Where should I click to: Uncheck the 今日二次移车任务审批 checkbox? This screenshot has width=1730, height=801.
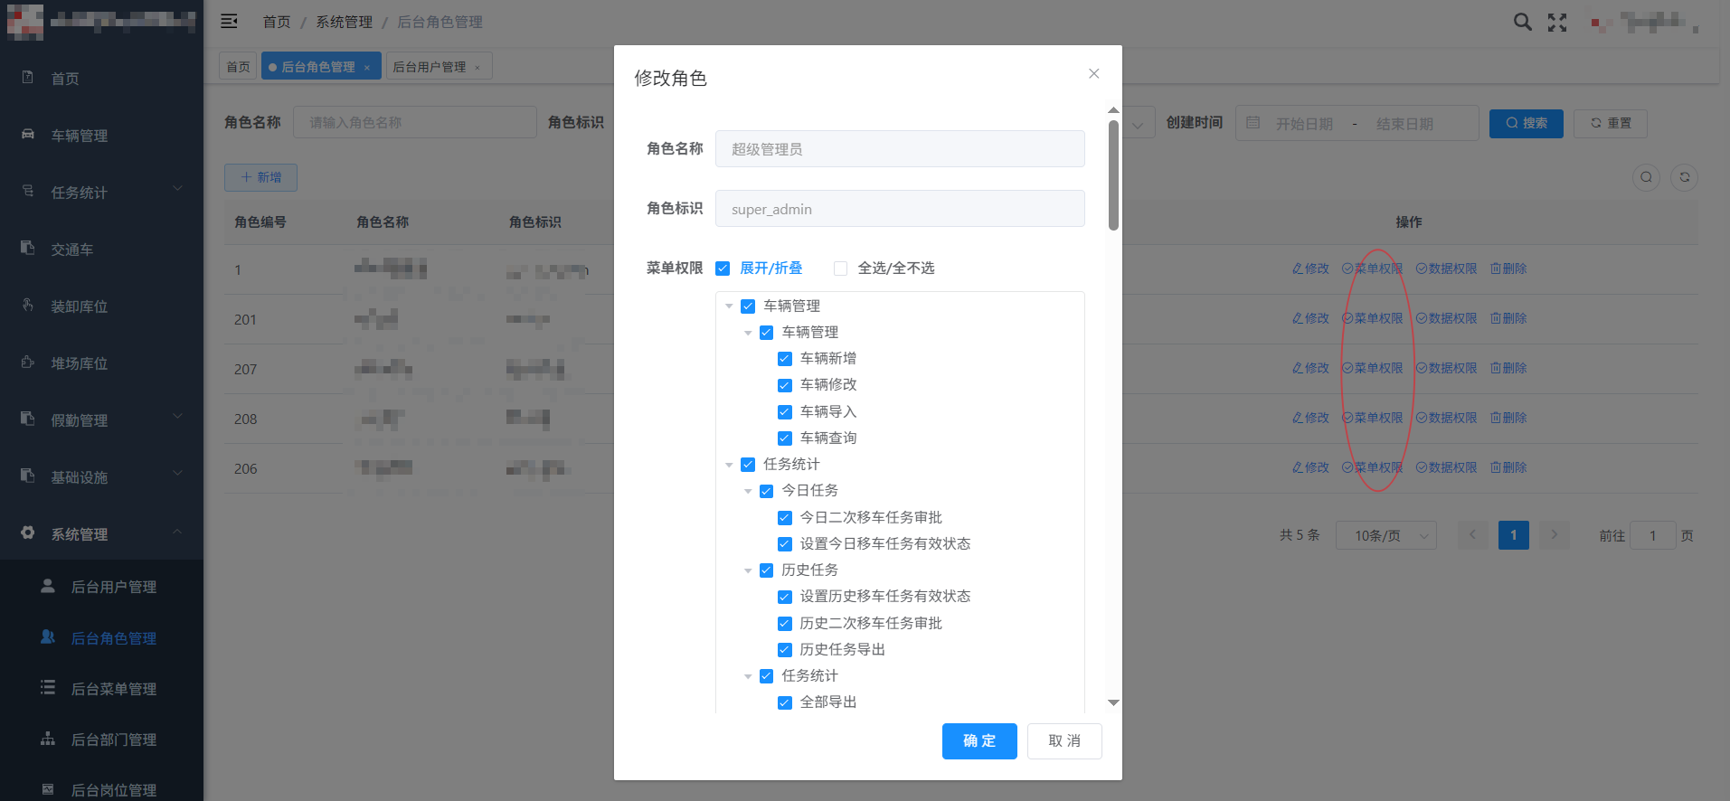(x=785, y=518)
